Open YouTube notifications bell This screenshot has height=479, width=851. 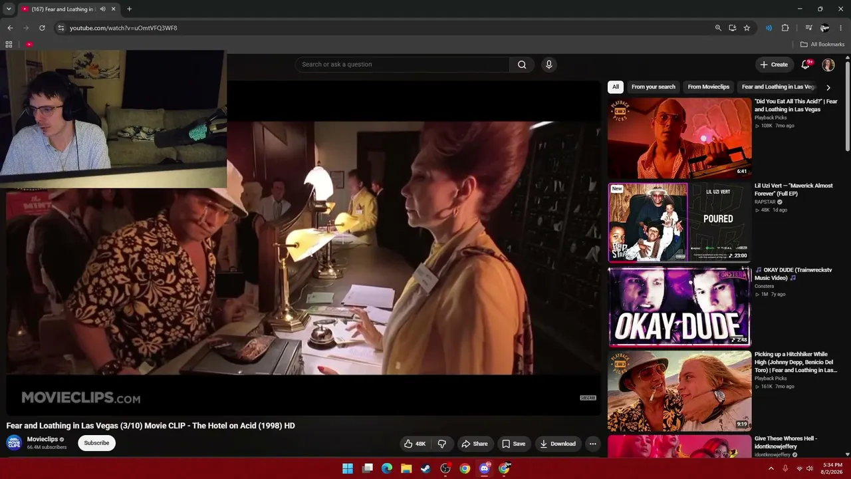[x=806, y=65]
